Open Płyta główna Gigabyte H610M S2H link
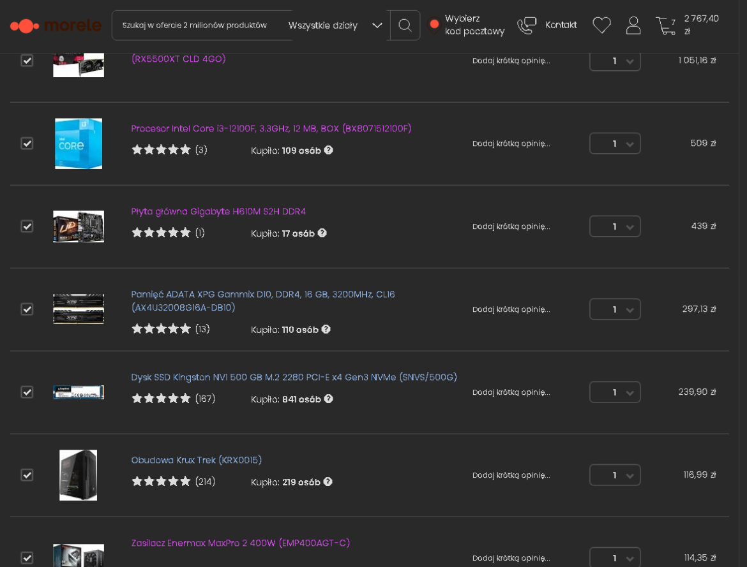 [218, 211]
